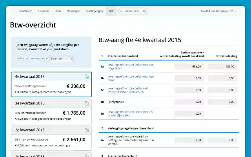Click the 206,00 omzetbelasting field in row 1a
The height and width of the screenshot is (157, 251).
coord(223,66)
